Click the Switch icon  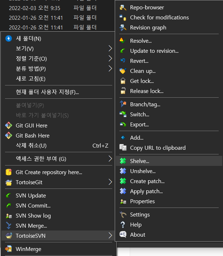click(x=123, y=114)
